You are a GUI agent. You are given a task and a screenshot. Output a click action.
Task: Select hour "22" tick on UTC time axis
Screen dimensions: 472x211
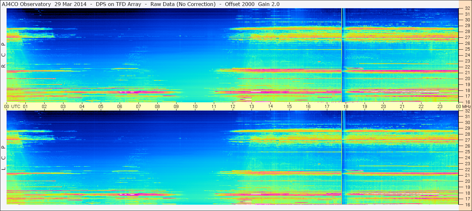point(421,106)
